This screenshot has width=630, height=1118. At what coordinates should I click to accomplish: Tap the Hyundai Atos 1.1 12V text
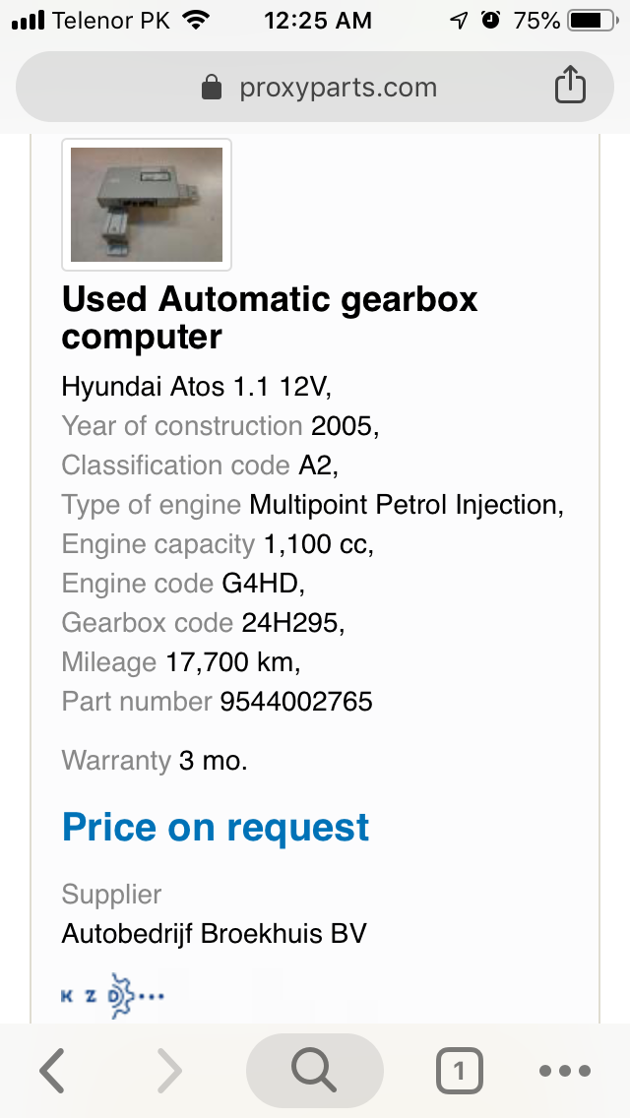coord(197,387)
